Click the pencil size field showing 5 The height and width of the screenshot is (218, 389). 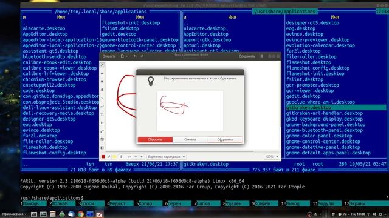pos(125,157)
